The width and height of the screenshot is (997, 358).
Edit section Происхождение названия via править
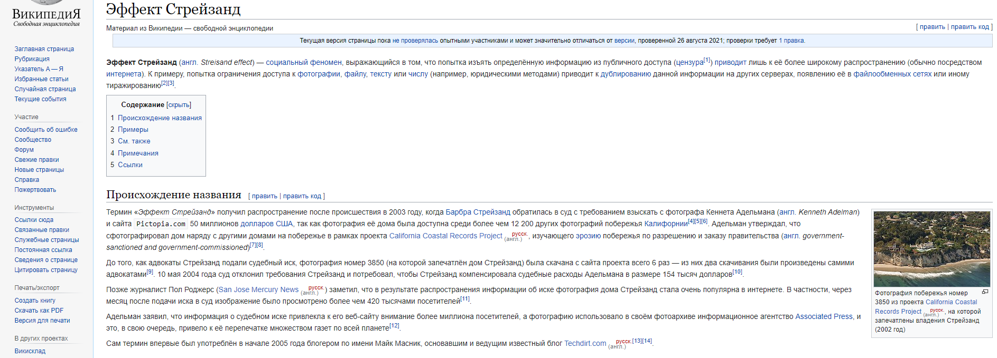coord(264,196)
